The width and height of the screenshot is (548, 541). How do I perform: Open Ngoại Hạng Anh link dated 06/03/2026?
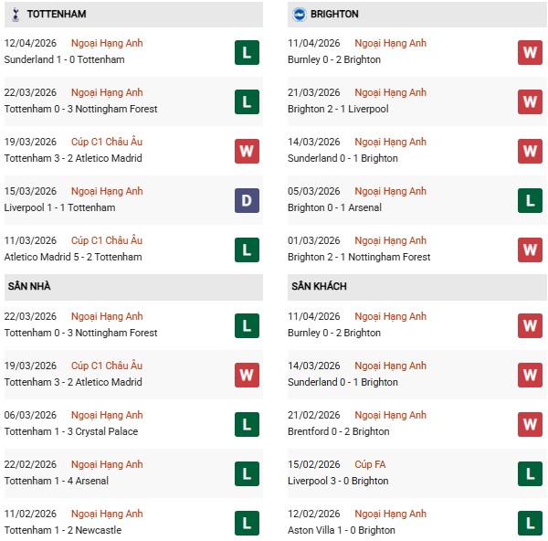pyautogui.click(x=107, y=415)
